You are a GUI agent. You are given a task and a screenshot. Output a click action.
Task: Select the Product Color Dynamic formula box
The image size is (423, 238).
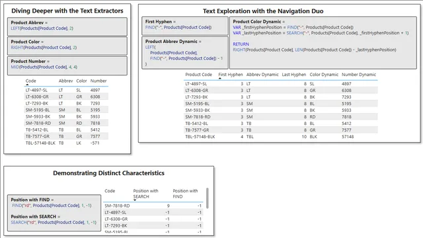coord(323,43)
